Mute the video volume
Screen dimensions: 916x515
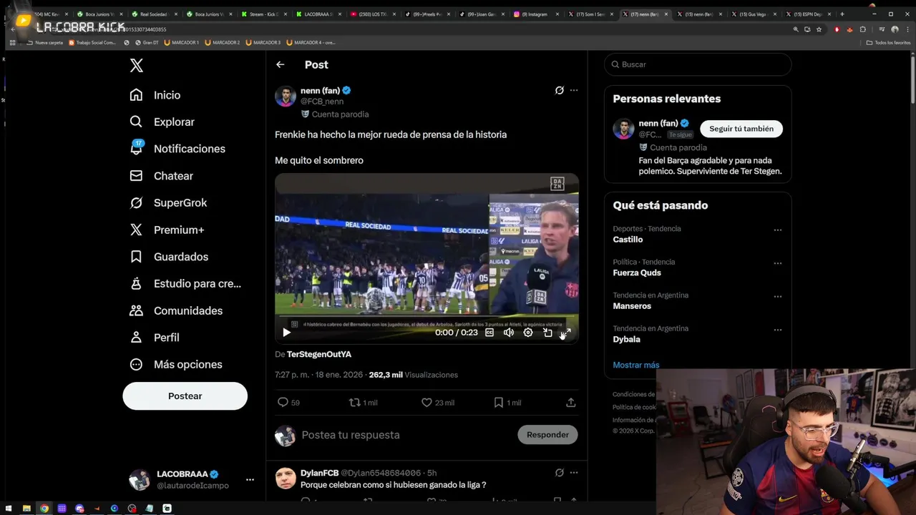(509, 332)
